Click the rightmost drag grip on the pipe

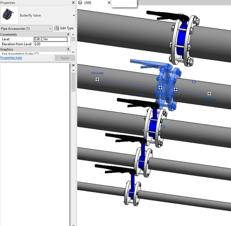pyautogui.click(x=209, y=94)
